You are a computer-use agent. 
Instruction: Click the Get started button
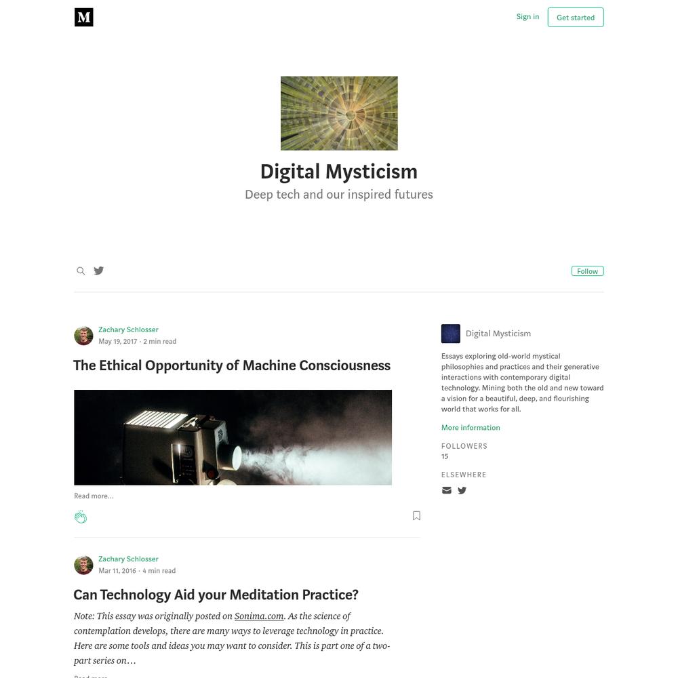[576, 18]
